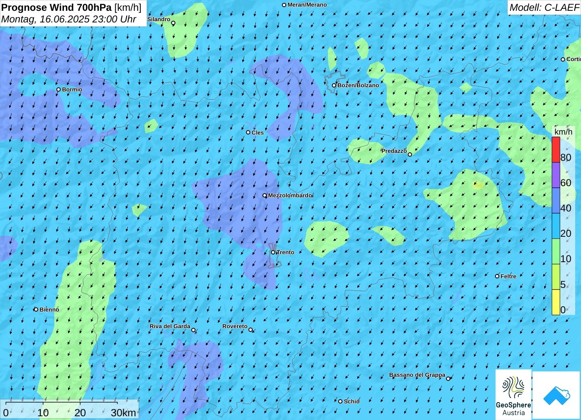Select the Cles location marker
This screenshot has width=581, height=420.
tap(248, 133)
